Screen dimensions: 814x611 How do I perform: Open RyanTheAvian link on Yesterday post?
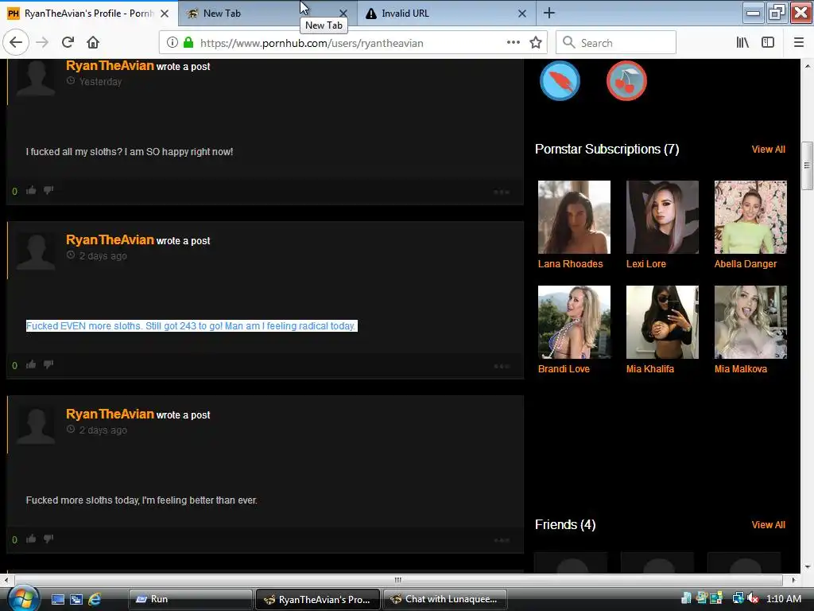(110, 65)
